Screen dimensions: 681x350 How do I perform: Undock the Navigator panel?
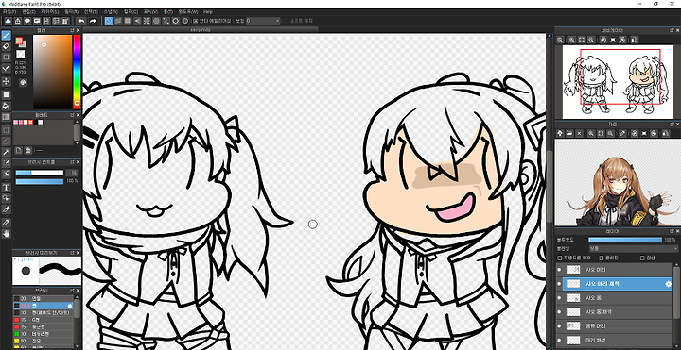point(672,30)
